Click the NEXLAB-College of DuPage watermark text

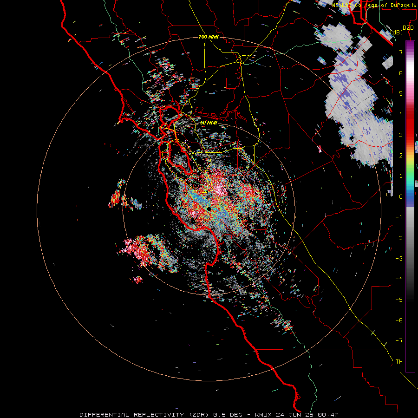coord(374,5)
